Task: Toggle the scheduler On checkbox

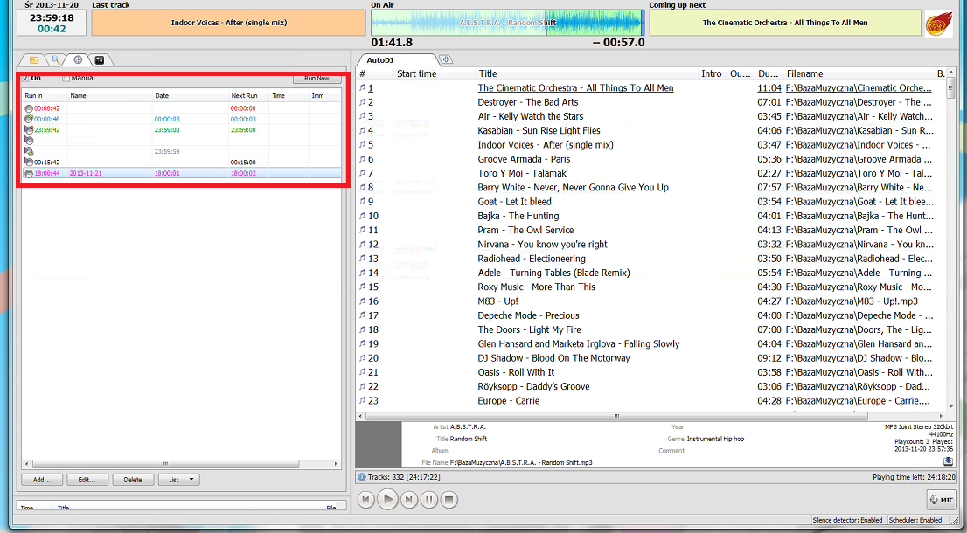Action: (x=25, y=79)
